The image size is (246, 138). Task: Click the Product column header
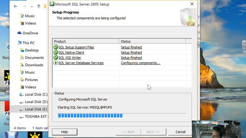click(86, 41)
